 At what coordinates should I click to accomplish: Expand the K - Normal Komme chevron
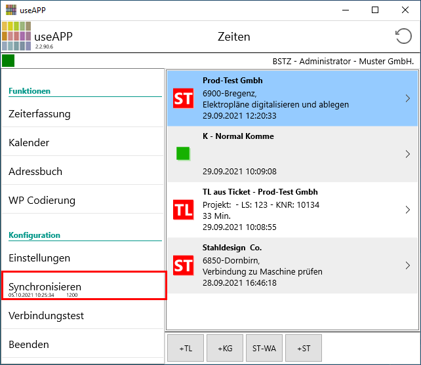(408, 154)
